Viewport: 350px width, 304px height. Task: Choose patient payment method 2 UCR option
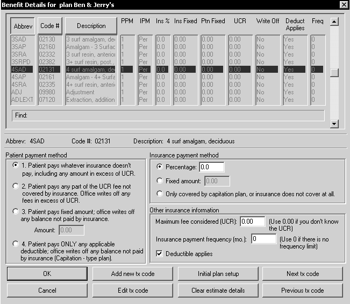16,186
